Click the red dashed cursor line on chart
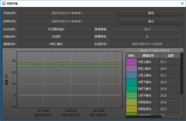Viewport: 186px width, 121px height. coord(116,81)
